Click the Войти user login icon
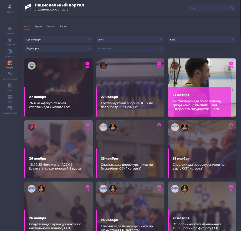The height and width of the screenshot is (231, 241). tap(10, 7)
